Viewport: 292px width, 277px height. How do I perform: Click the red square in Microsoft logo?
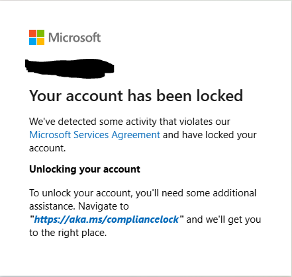tap(32, 33)
